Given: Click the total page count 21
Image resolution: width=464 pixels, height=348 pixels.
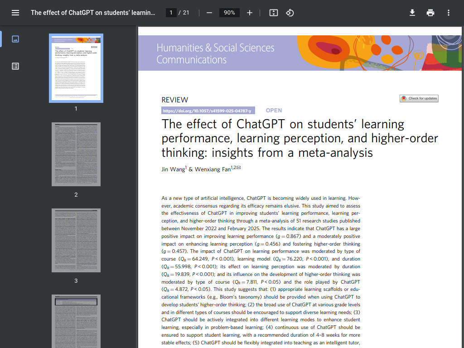Looking at the screenshot, I should pos(186,13).
